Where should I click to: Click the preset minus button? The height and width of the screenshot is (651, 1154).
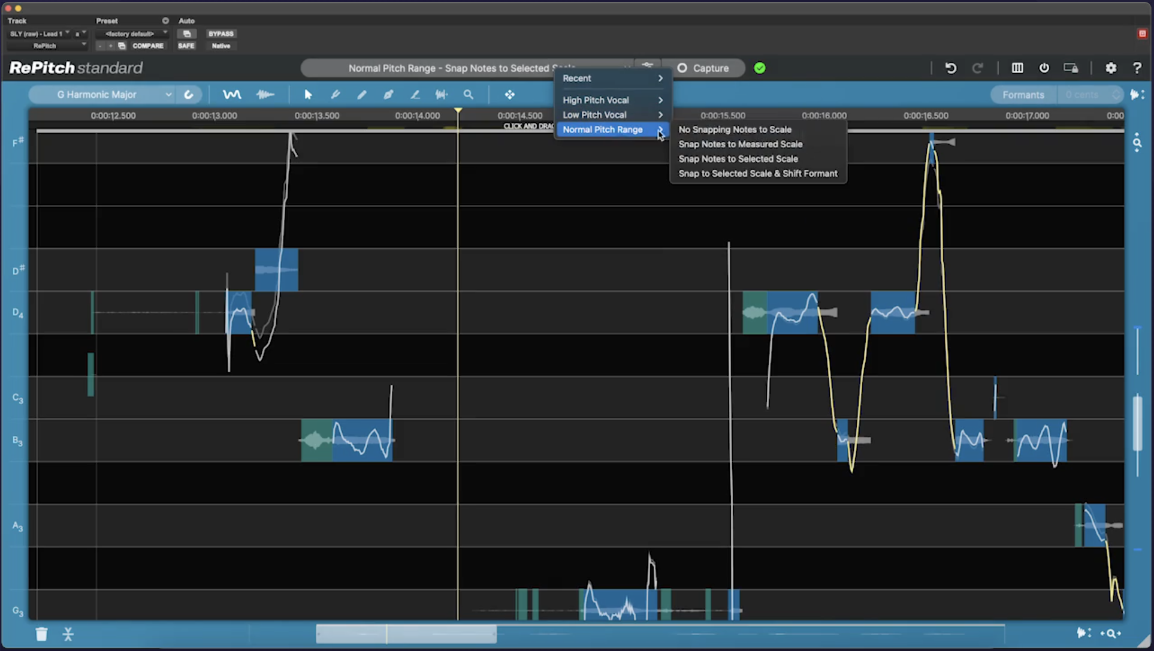[100, 46]
